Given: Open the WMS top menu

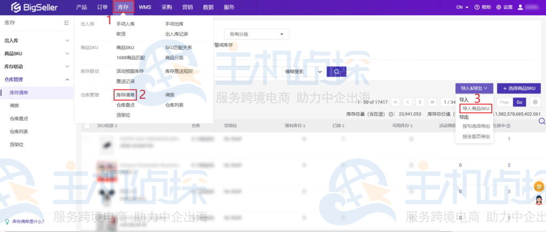Looking at the screenshot, I should point(145,7).
